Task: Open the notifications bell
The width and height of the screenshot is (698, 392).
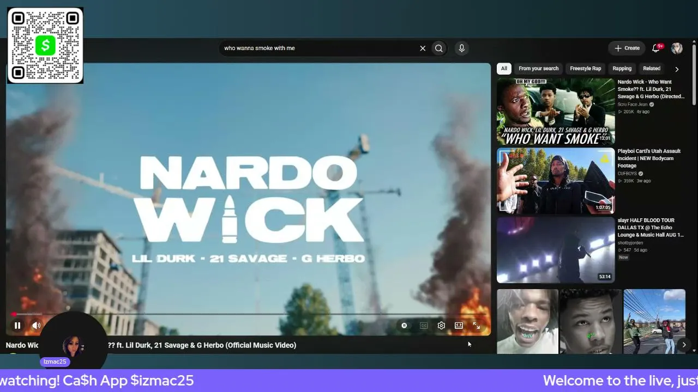Action: tap(656, 48)
